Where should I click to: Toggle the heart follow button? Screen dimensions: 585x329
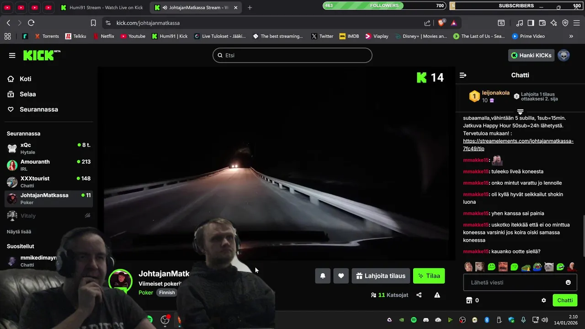pyautogui.click(x=341, y=276)
